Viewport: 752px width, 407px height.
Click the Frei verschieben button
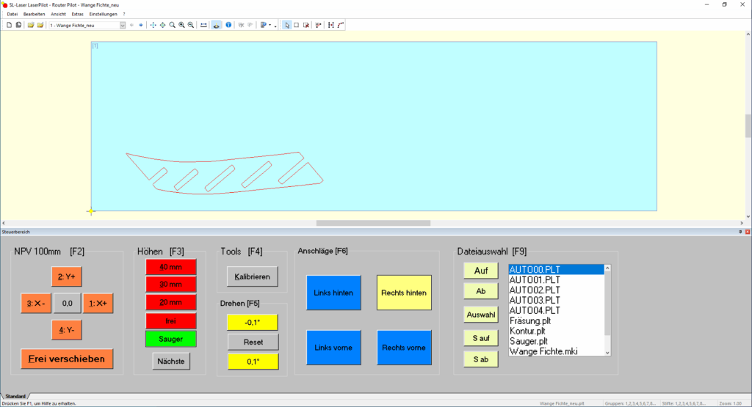click(67, 359)
